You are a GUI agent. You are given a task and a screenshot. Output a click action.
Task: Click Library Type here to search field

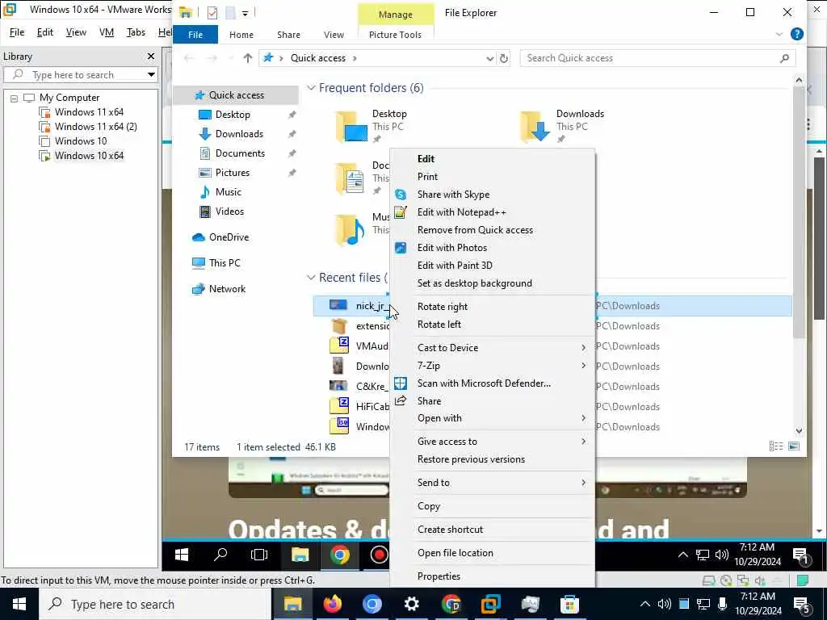(x=80, y=75)
